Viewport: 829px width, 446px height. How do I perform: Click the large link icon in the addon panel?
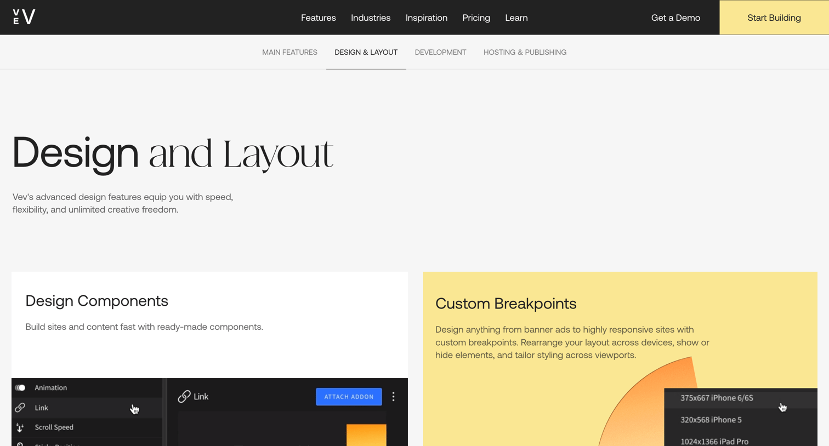tap(184, 397)
